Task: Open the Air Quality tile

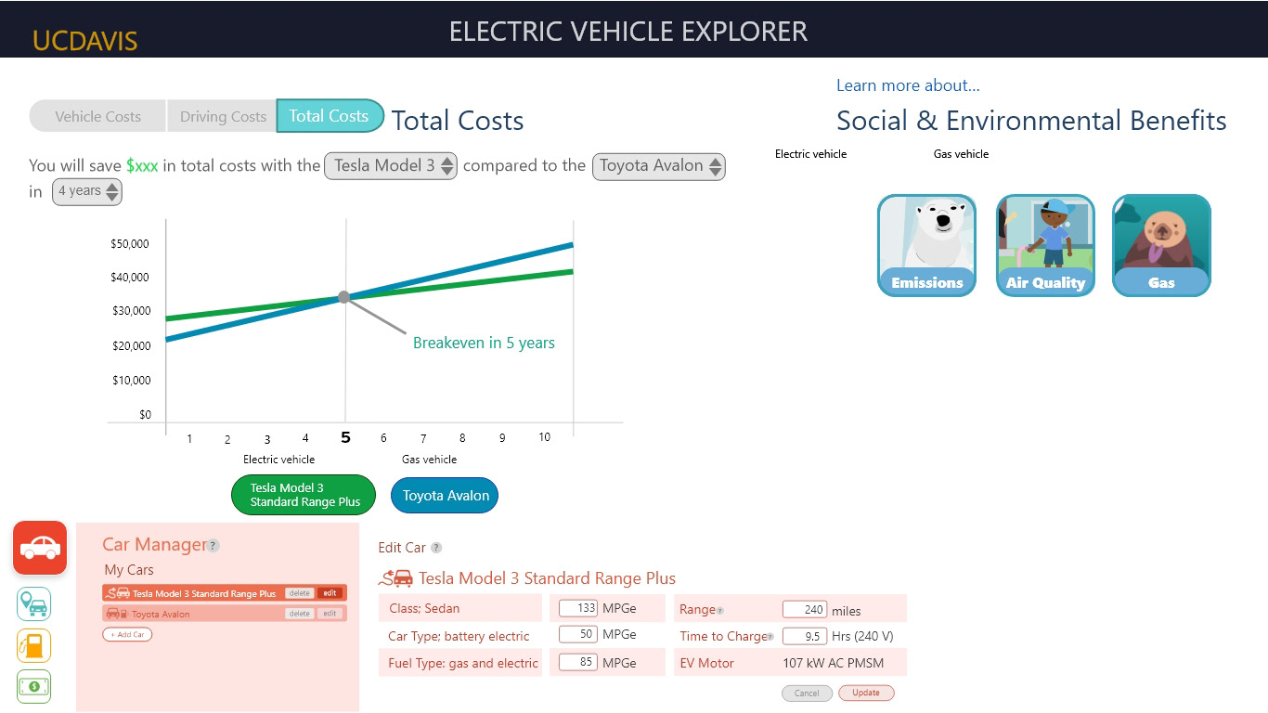Action: 1045,245
